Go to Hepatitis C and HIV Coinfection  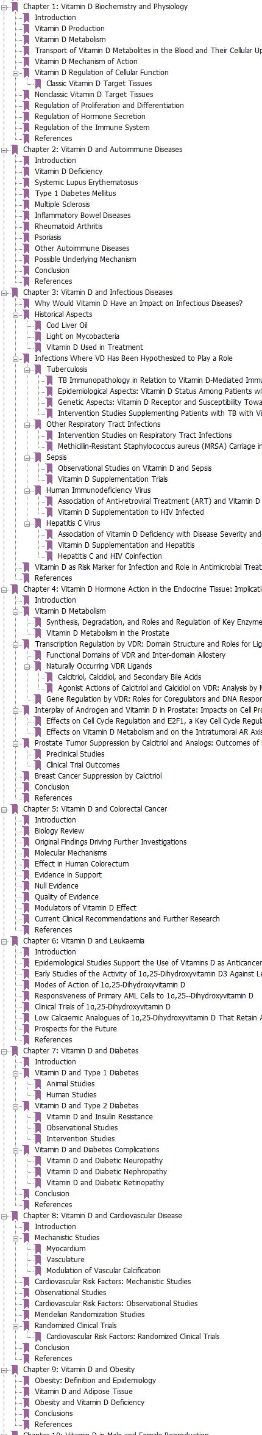110,556
